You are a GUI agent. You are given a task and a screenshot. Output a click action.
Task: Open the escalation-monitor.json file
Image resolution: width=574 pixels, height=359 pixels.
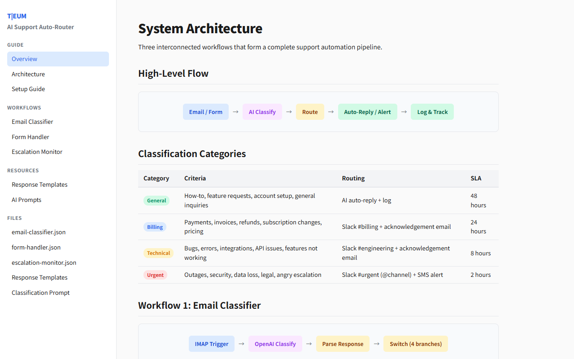coord(43,263)
